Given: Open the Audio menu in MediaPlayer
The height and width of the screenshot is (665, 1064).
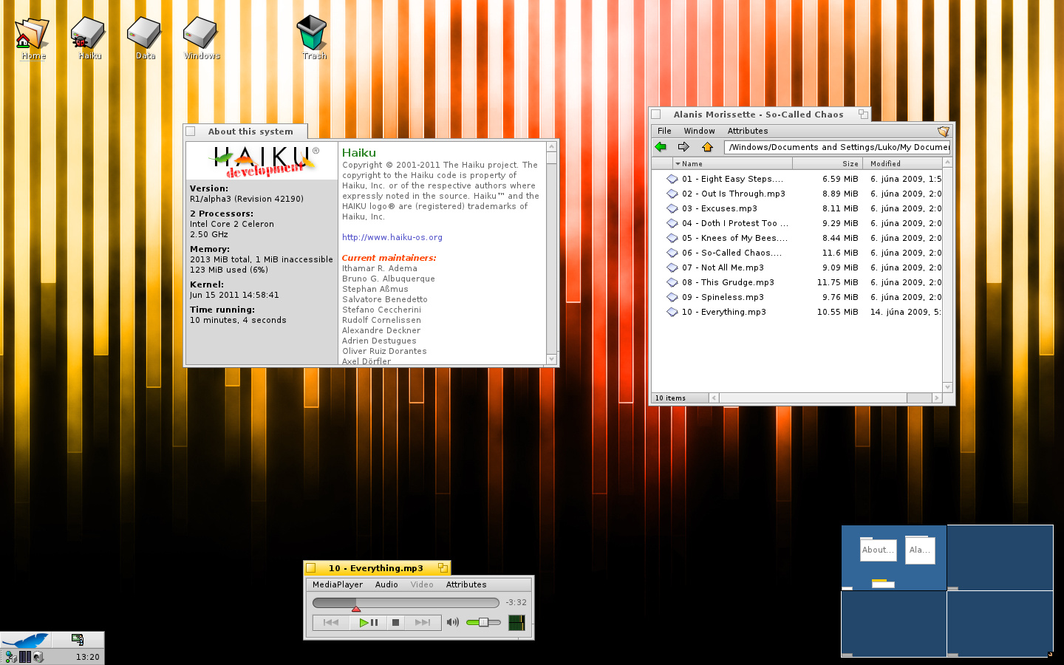Looking at the screenshot, I should click(x=386, y=584).
